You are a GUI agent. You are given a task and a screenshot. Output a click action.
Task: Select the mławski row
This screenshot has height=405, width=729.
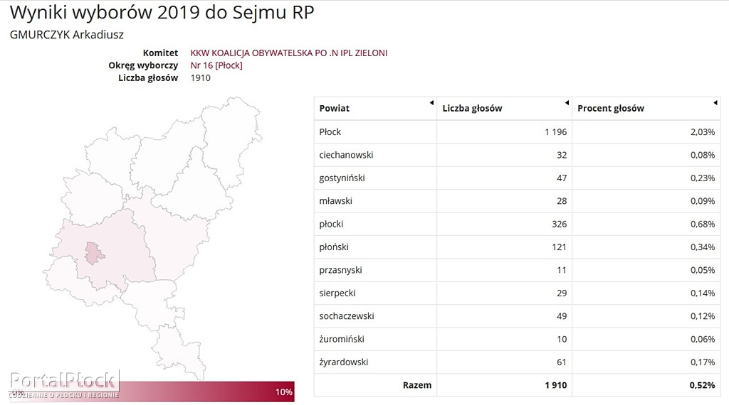coord(517,201)
